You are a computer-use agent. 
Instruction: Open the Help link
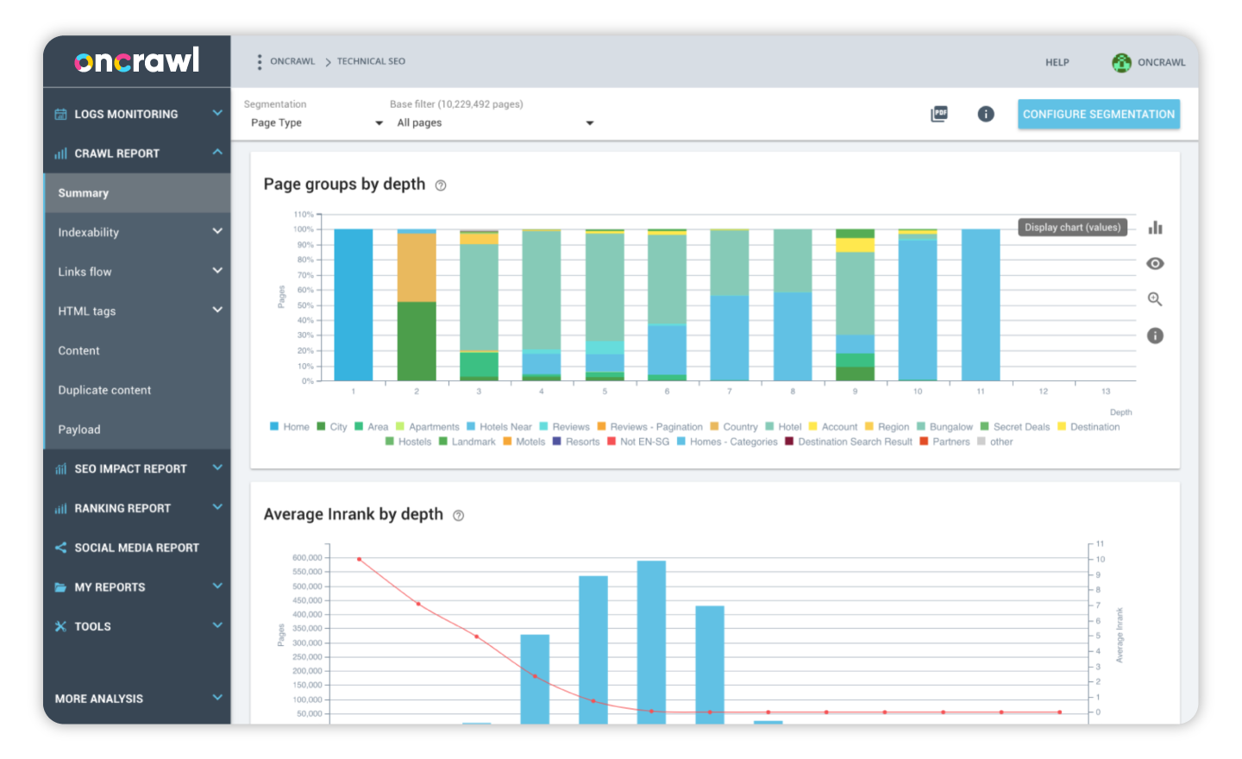pos(1057,62)
